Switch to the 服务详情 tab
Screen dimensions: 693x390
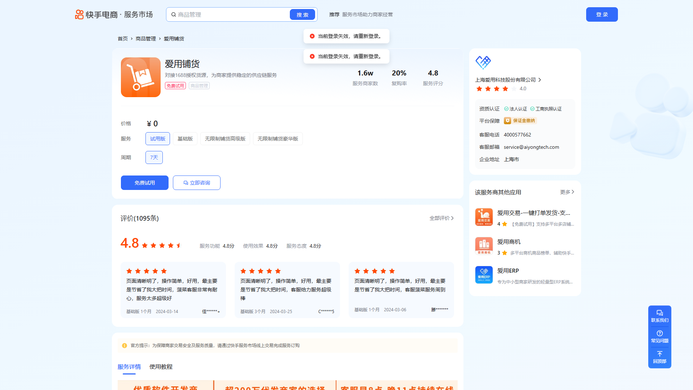click(129, 367)
